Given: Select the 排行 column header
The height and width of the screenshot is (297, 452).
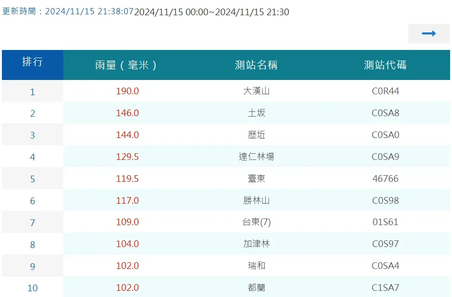Looking at the screenshot, I should coord(33,65).
